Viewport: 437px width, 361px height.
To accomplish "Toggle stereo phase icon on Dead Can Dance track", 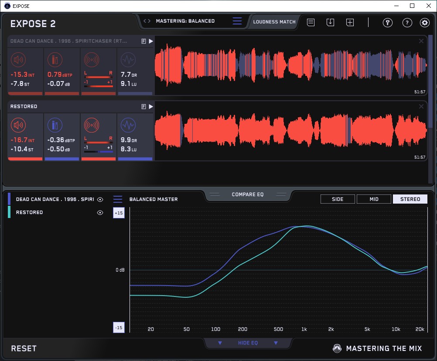I will [92, 60].
